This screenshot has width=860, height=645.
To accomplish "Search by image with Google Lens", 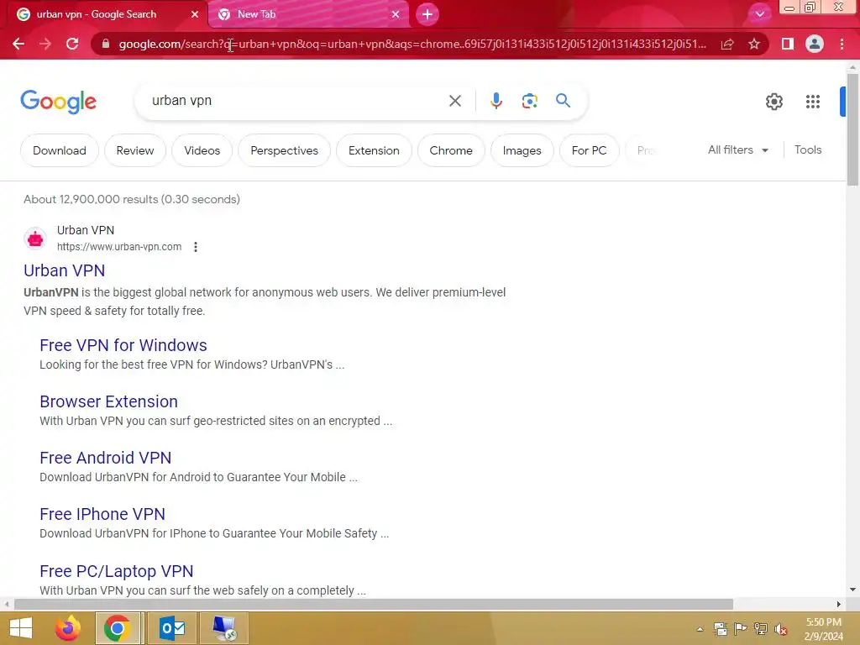I will point(529,101).
